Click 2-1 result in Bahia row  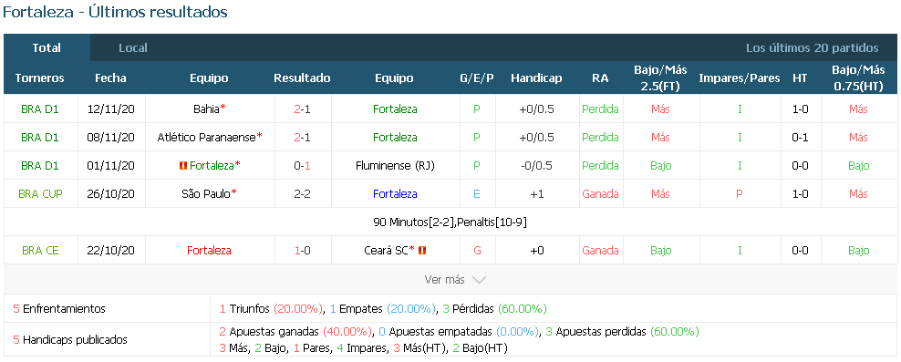tap(302, 109)
